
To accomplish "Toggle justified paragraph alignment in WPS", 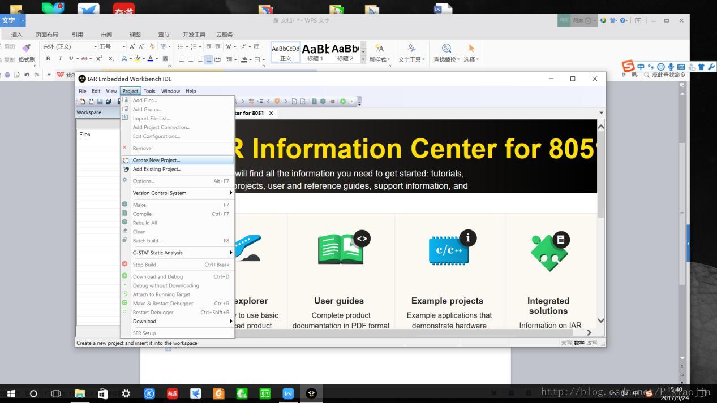I will coord(209,59).
